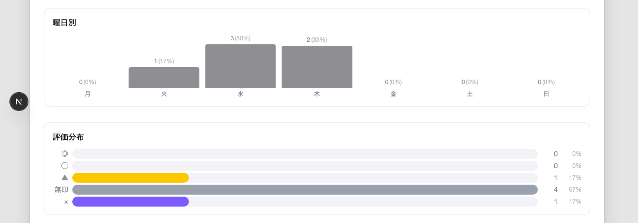Click the gray 無印 distribution bar
Screen dimensions: 638x223
coord(305,190)
